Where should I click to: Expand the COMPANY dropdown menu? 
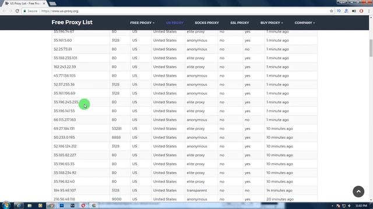coord(304,23)
